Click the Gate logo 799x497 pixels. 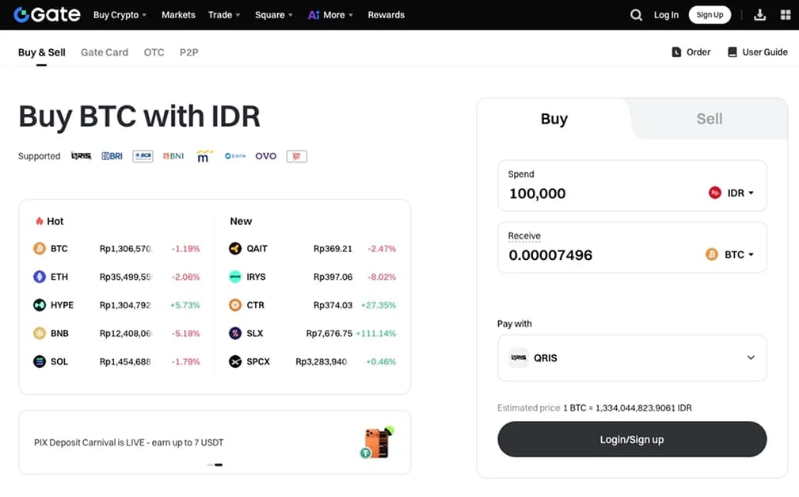point(47,15)
